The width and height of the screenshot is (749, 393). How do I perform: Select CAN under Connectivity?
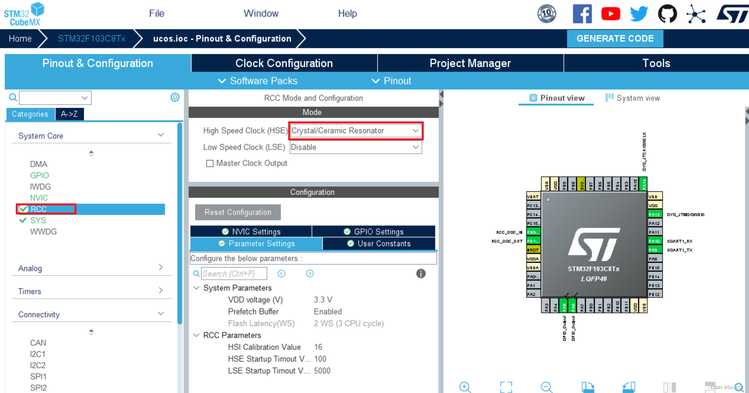pyautogui.click(x=38, y=343)
